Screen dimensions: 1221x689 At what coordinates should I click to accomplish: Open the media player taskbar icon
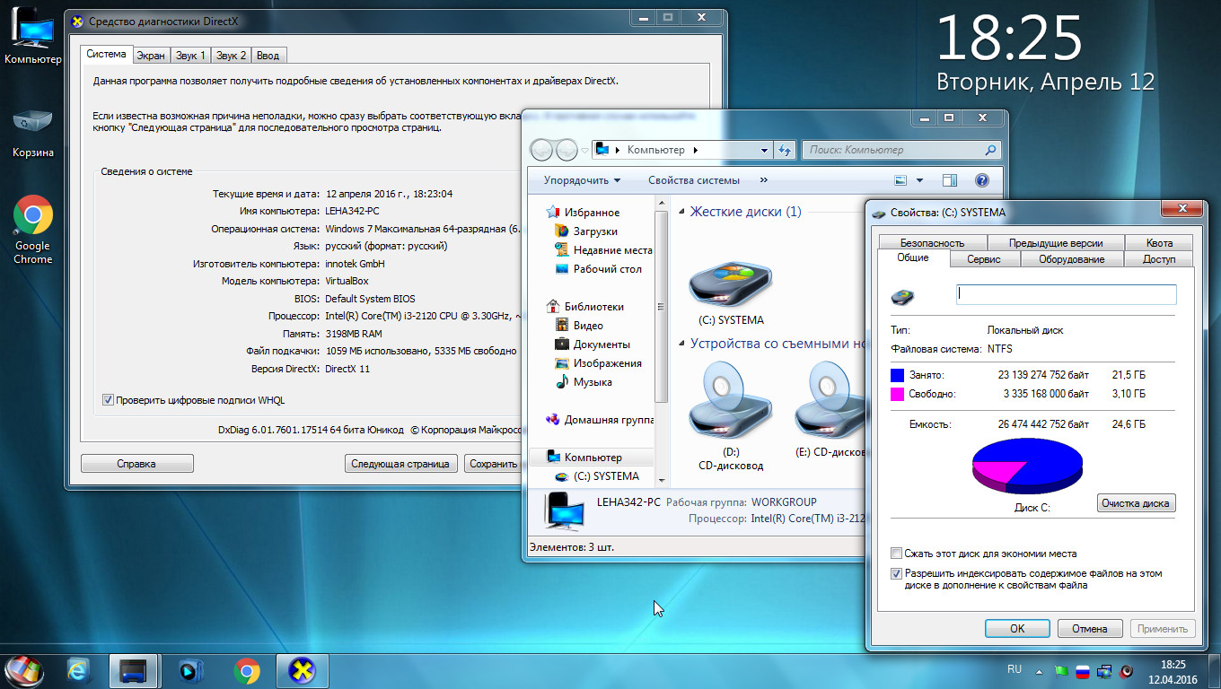190,670
